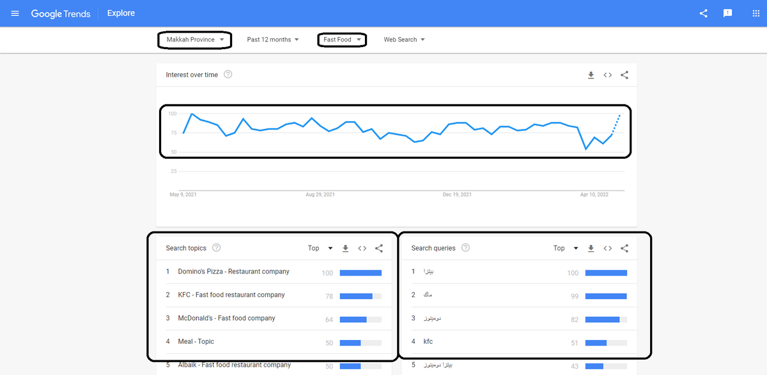Open the fifth query scoring 43
This screenshot has height=375, width=767.
click(x=520, y=365)
